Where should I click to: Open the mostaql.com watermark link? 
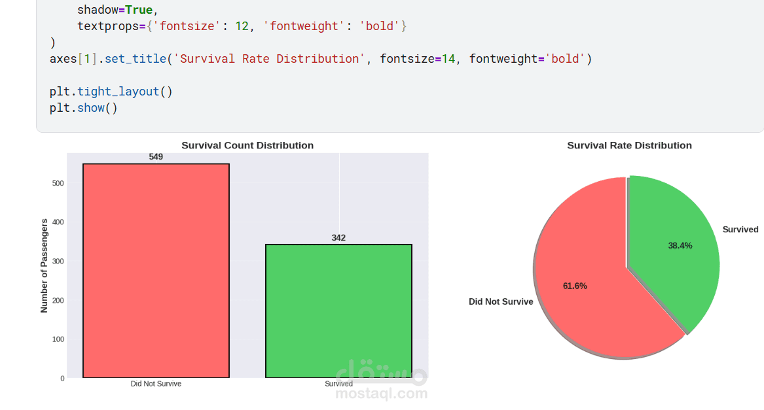381,394
